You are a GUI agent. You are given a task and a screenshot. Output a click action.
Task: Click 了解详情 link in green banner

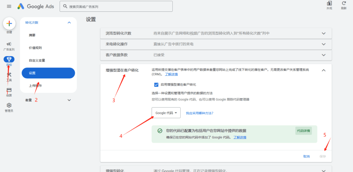[240, 137]
